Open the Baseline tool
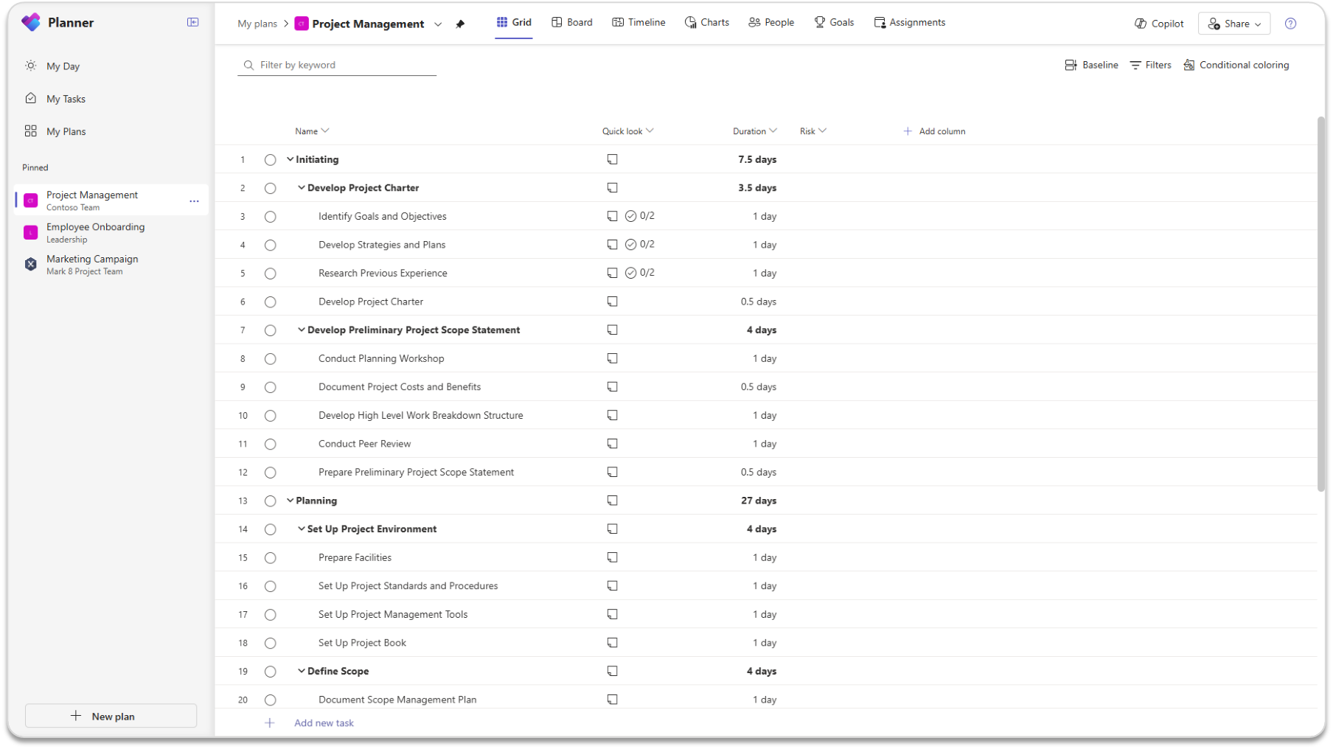 point(1091,65)
